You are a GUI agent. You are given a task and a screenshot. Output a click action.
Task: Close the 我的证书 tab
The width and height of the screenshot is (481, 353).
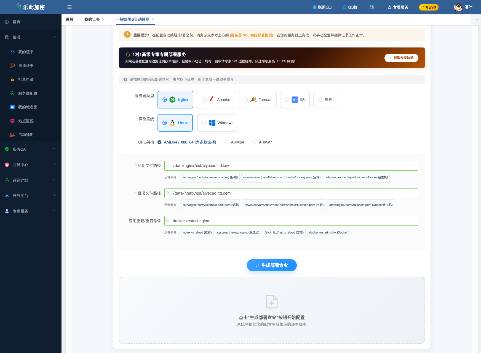click(103, 19)
